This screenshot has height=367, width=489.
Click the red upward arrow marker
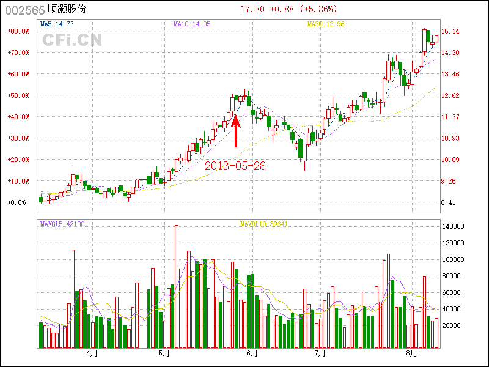tap(236, 128)
